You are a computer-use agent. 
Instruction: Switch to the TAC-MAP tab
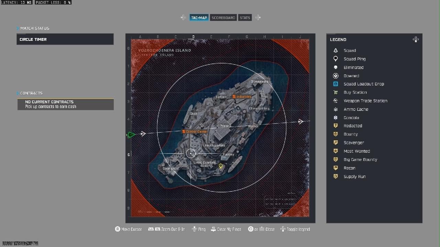tap(199, 17)
